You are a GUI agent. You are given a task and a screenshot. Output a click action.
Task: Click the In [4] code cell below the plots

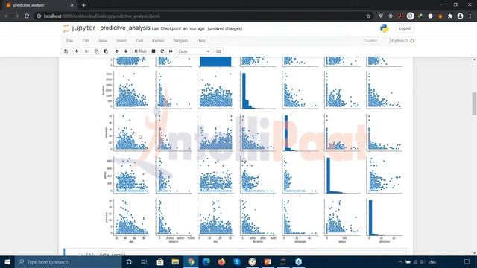252,253
